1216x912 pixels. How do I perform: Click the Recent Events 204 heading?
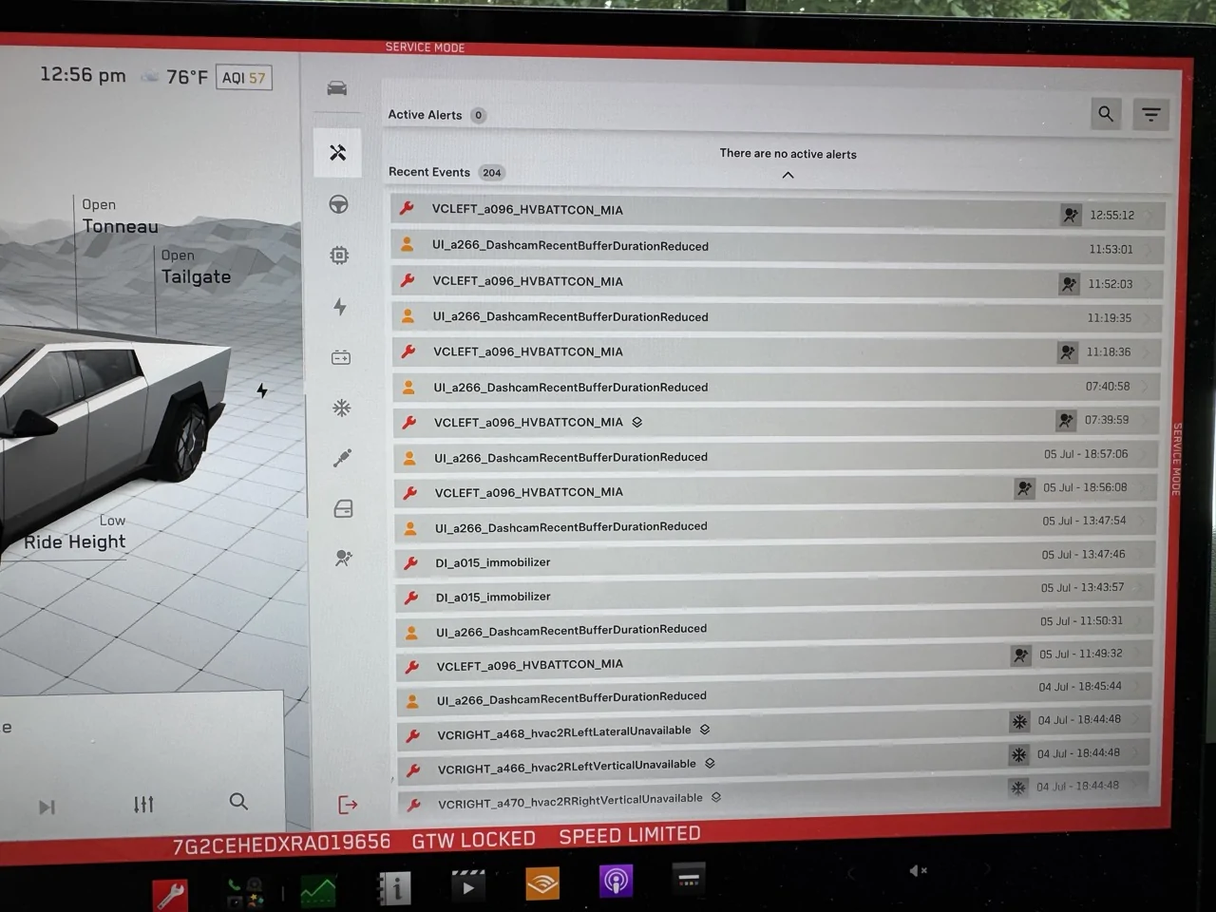(x=446, y=172)
